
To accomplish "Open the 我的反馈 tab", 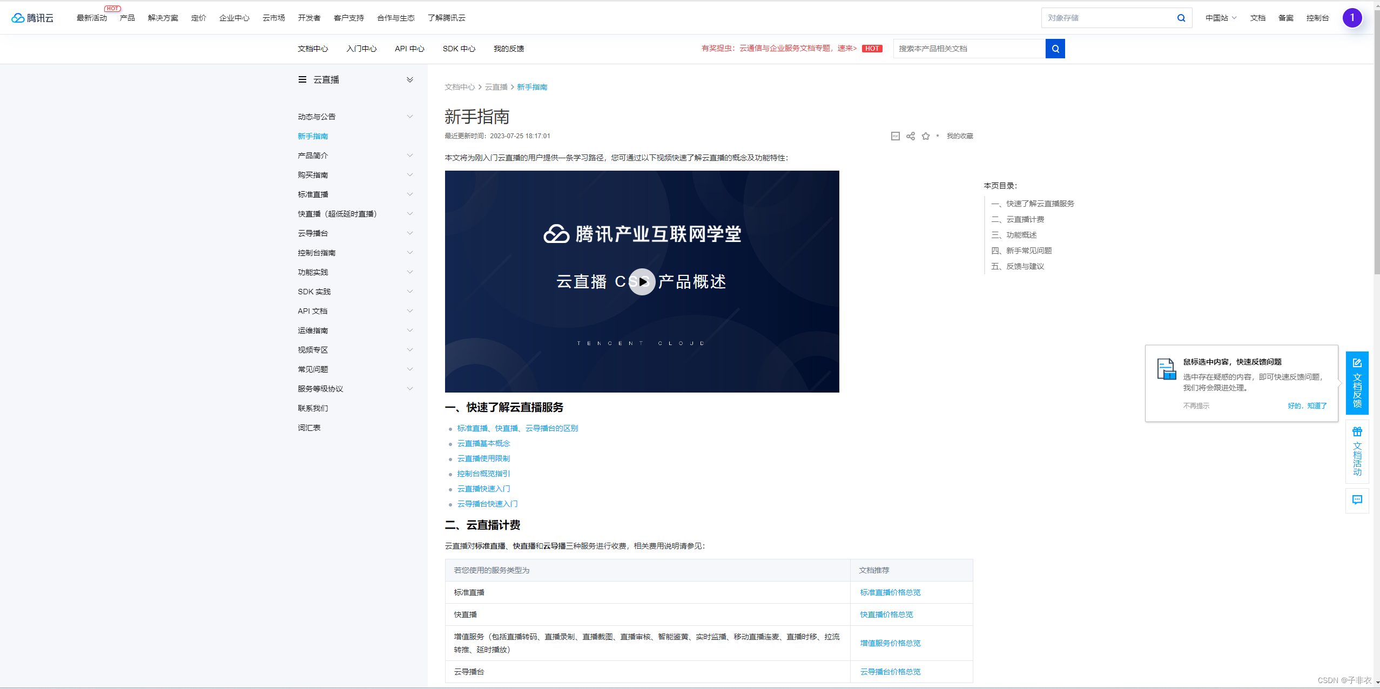I will click(509, 49).
